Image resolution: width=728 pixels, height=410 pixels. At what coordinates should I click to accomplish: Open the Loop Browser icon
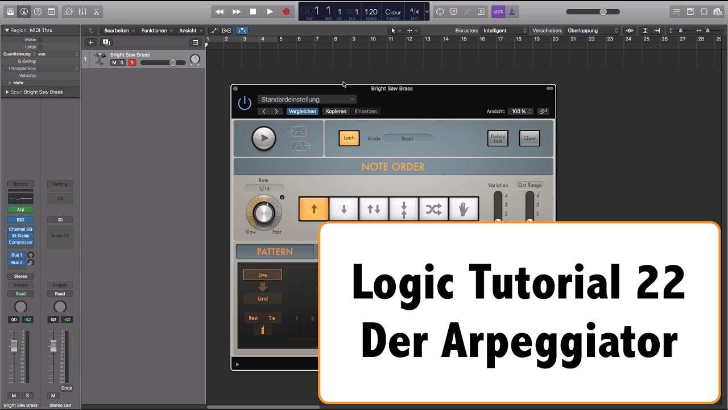[x=704, y=11]
